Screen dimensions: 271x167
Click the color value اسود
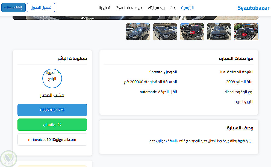(239, 102)
